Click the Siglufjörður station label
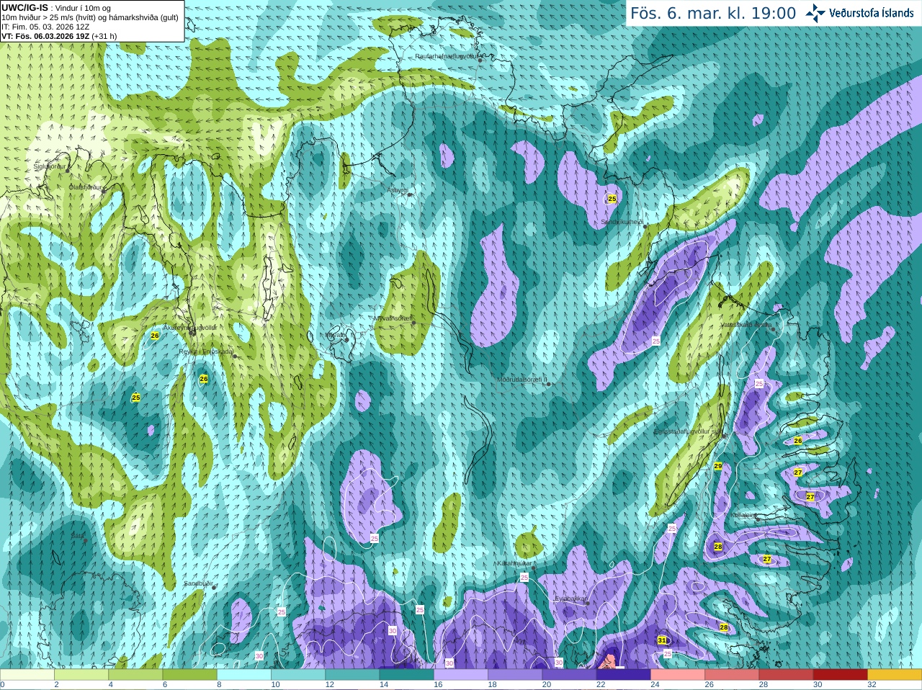This screenshot has height=690, width=922. pyautogui.click(x=50, y=166)
